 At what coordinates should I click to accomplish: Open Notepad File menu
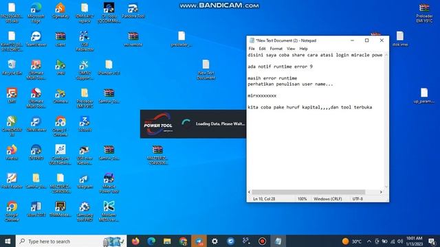tap(252, 49)
